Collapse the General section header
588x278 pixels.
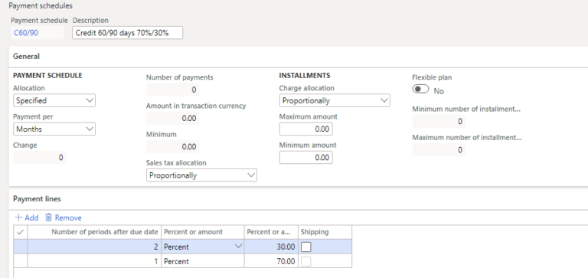click(x=26, y=56)
